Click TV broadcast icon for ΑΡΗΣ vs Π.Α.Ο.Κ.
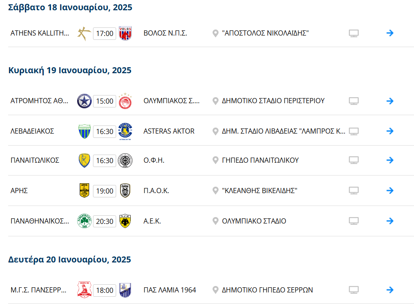The image size is (414, 304). 354,191
